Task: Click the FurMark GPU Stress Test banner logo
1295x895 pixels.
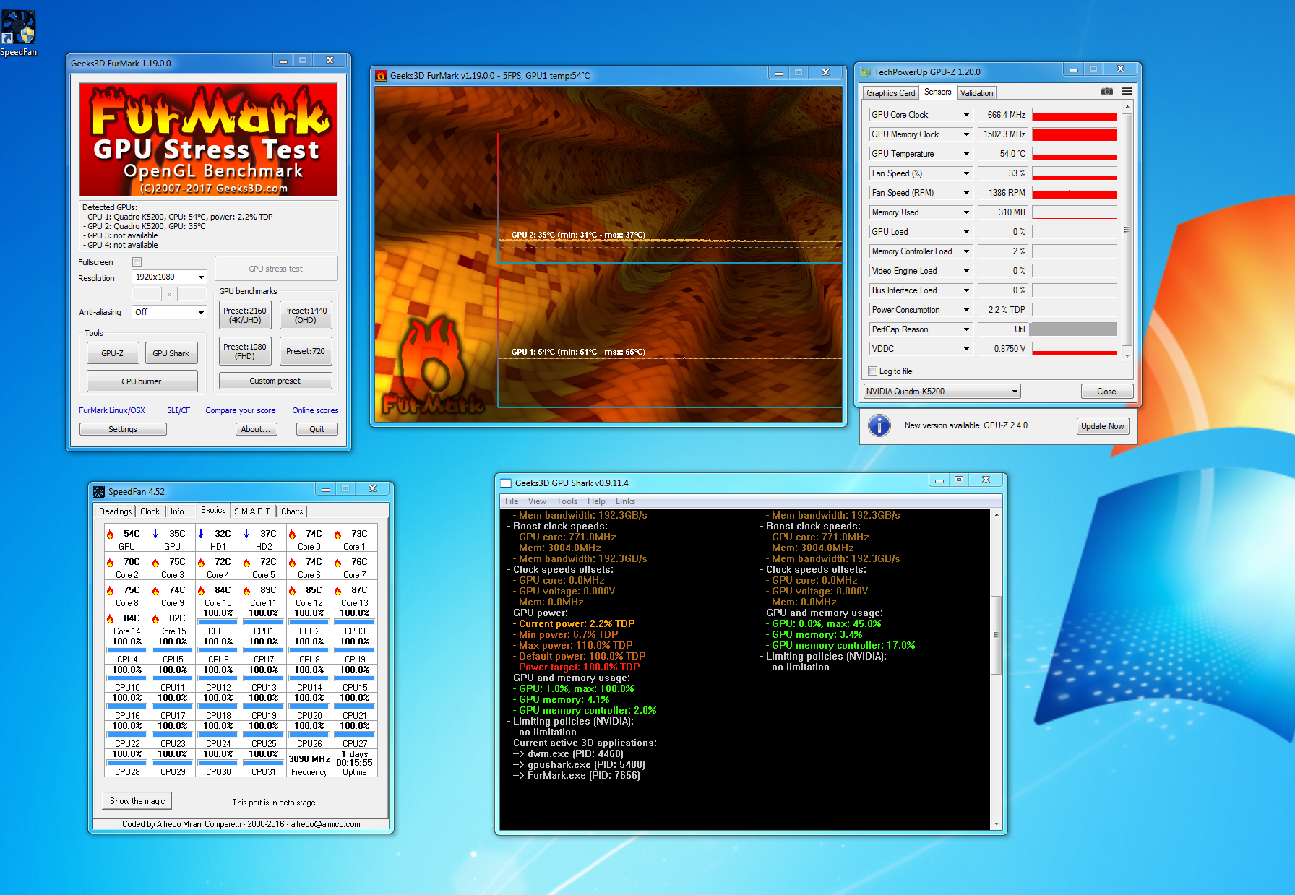Action: coord(208,139)
